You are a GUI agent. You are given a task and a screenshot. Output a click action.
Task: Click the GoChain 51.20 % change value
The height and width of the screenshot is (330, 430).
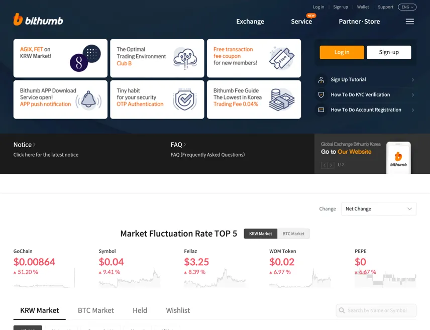(x=26, y=272)
